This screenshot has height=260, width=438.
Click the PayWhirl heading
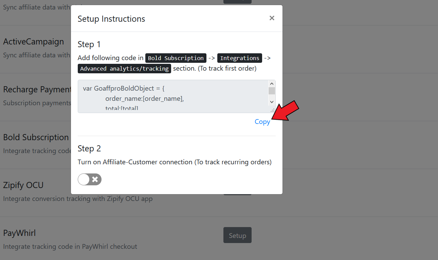coord(19,233)
